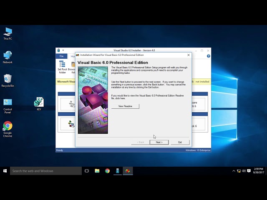Select the Network desktop icon
Image resolution: width=267 pixels, height=200 pixels.
[x=8, y=57]
